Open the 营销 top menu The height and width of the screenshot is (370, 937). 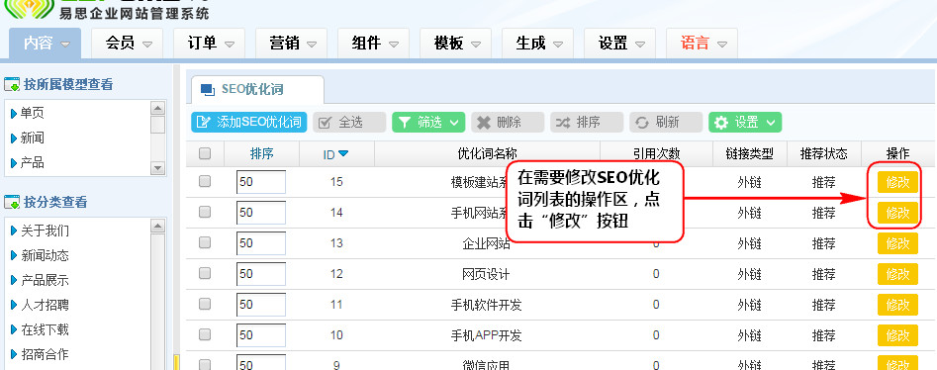pyautogui.click(x=291, y=44)
